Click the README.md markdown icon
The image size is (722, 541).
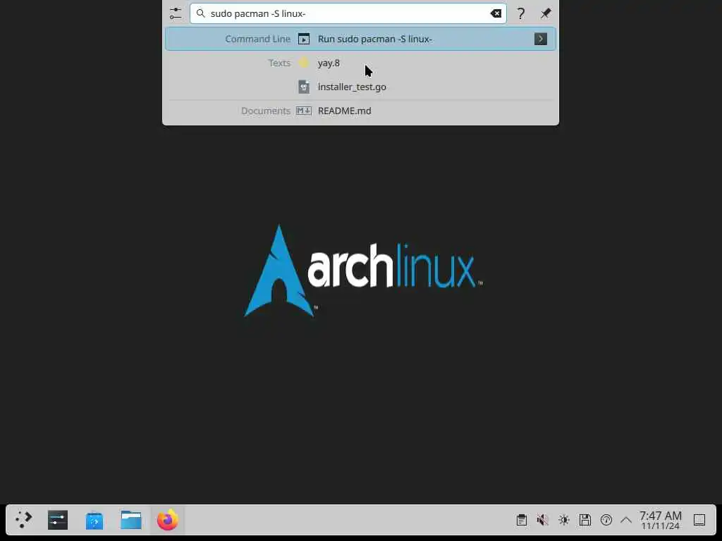pos(303,111)
